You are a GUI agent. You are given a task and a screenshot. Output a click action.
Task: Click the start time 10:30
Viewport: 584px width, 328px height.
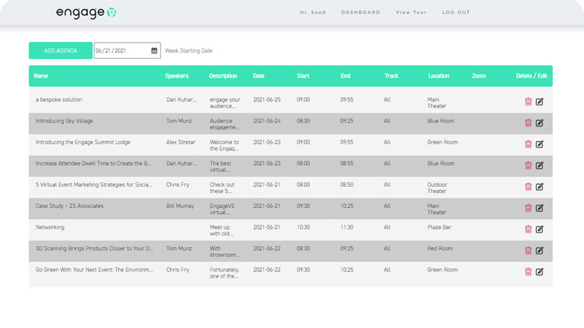point(303,227)
